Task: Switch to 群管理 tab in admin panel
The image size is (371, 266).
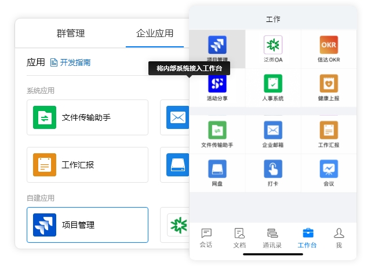Action: [71, 34]
